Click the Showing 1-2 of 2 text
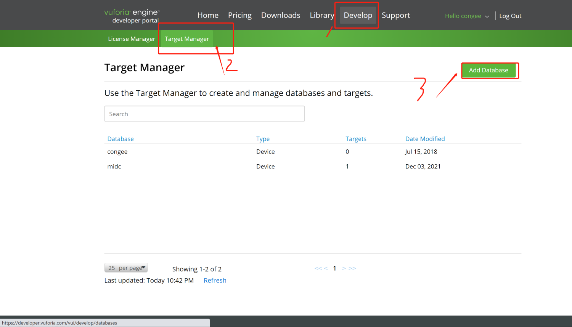 pos(197,269)
